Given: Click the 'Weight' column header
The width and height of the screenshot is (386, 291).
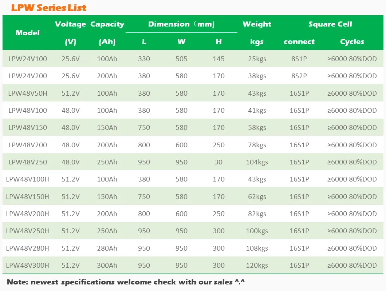Looking at the screenshot, I should [257, 24].
